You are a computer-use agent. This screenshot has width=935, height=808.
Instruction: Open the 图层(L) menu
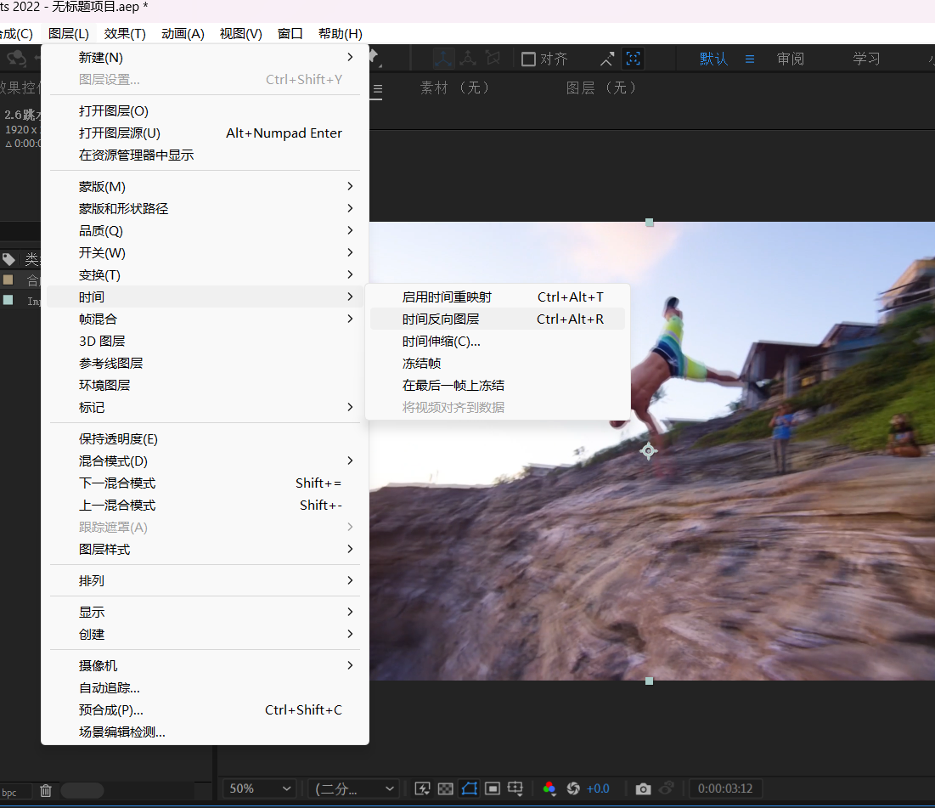[x=68, y=33]
